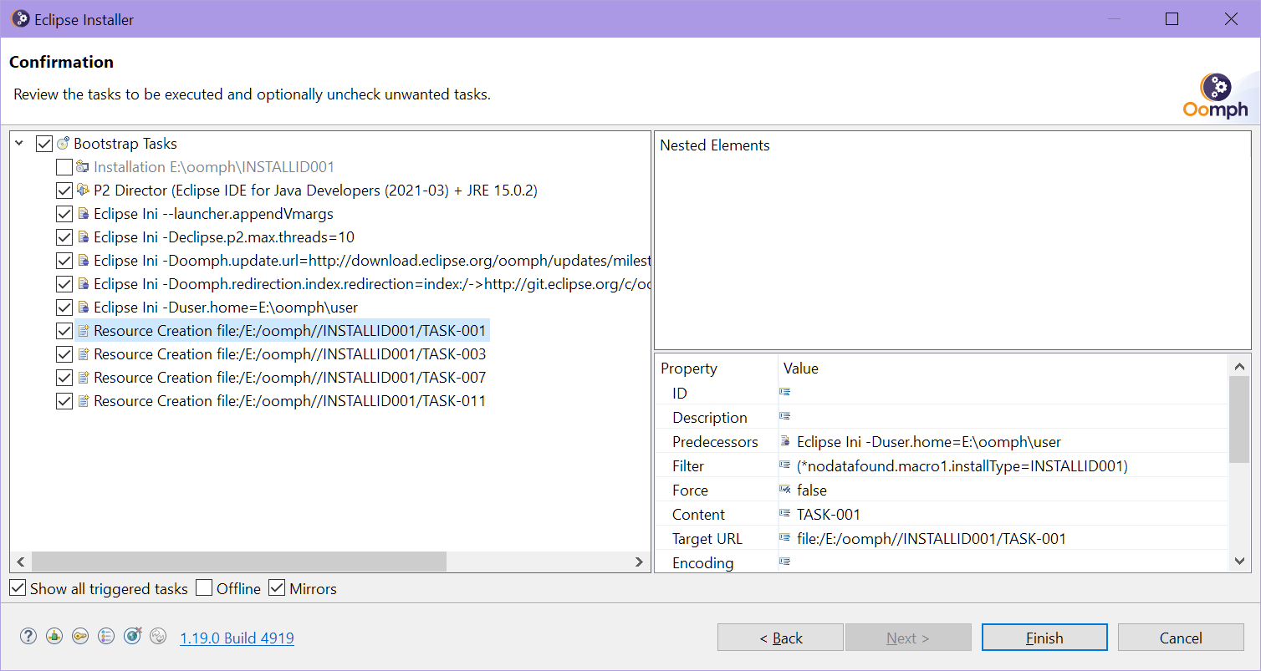Viewport: 1261px width, 671px height.
Task: Open the 1.19.0 Build 4919 link
Action: (x=237, y=638)
